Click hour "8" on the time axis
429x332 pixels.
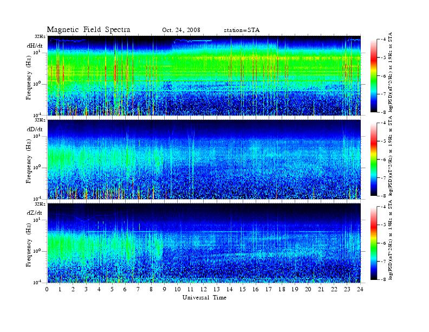(151, 290)
